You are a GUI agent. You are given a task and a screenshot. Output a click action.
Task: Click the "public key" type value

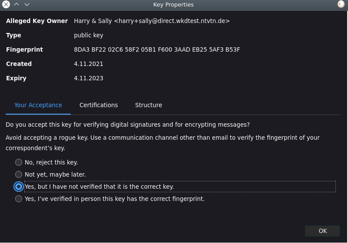pyautogui.click(x=89, y=35)
